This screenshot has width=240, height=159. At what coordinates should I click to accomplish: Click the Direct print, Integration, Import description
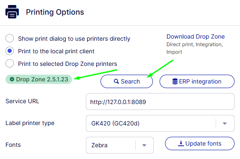click(x=194, y=48)
